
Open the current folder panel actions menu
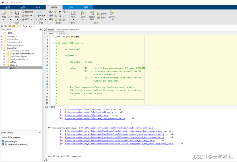click(x=40, y=30)
